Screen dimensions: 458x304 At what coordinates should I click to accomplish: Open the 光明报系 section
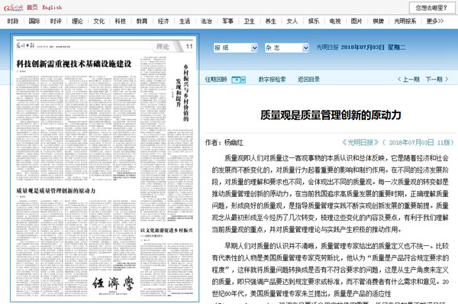tap(405, 21)
